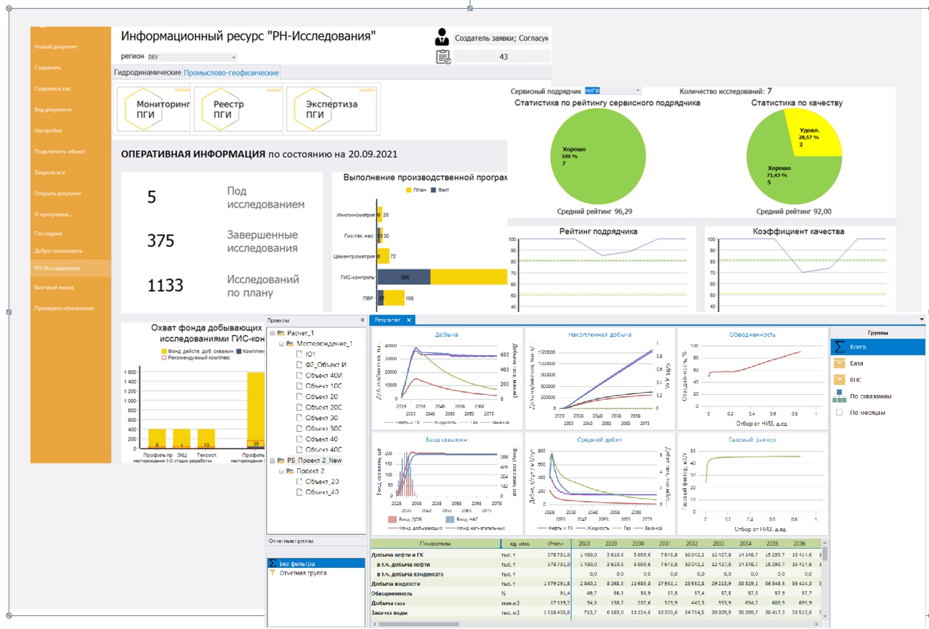Open the Мониторинг ПГИ hexagon tile
This screenshot has width=929, height=629.
153,109
